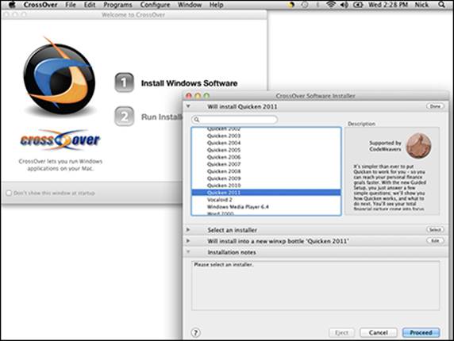Collapse the Will install Quicken 2011 section
454x341 pixels.
coord(188,106)
